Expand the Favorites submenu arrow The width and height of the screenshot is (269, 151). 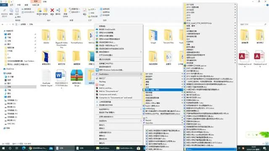(182, 123)
